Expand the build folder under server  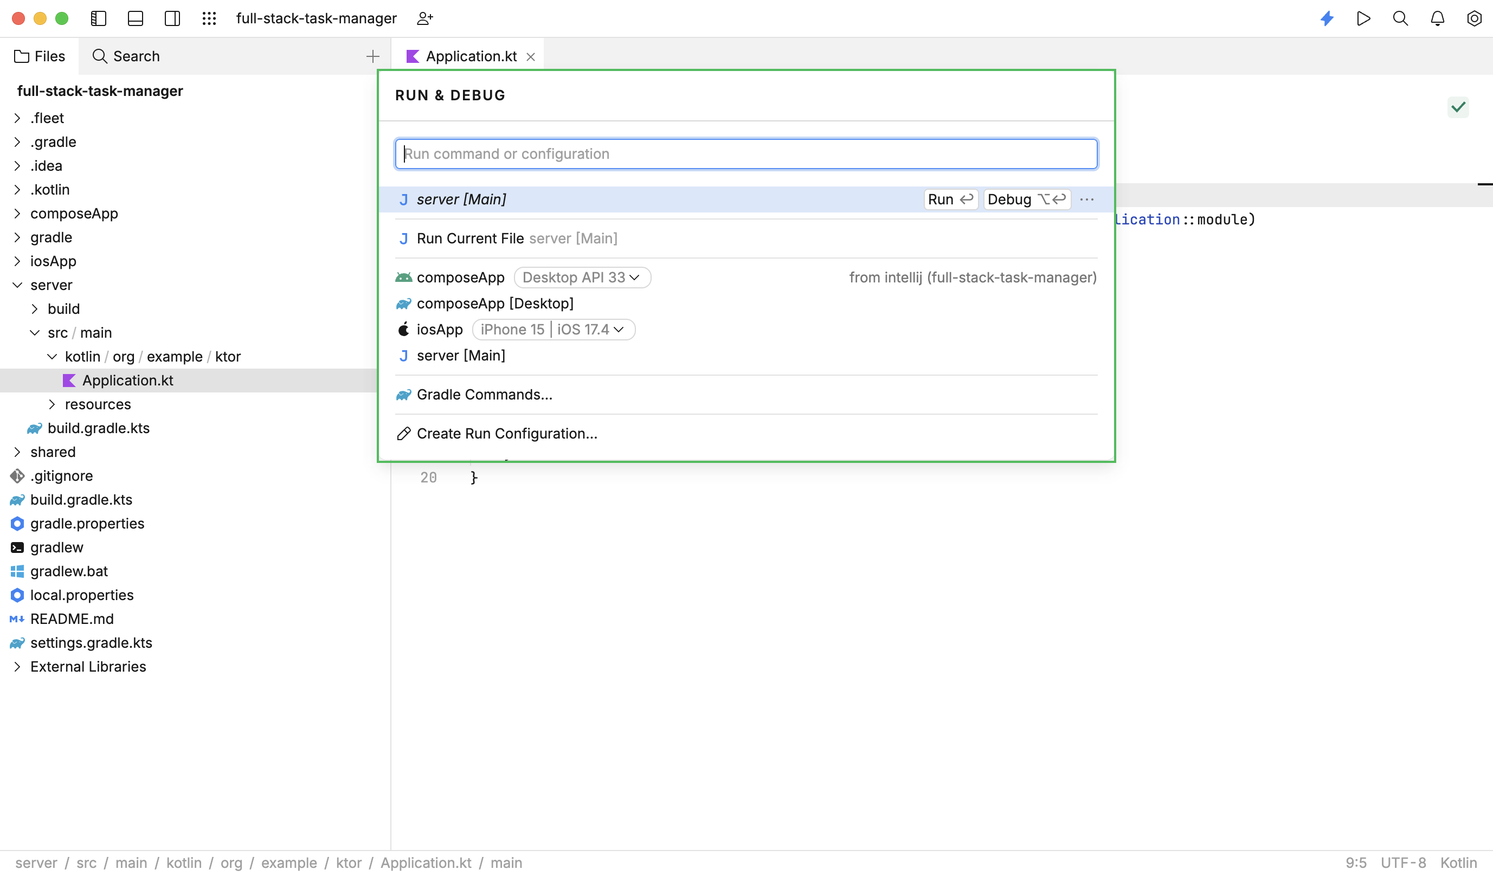tap(34, 309)
